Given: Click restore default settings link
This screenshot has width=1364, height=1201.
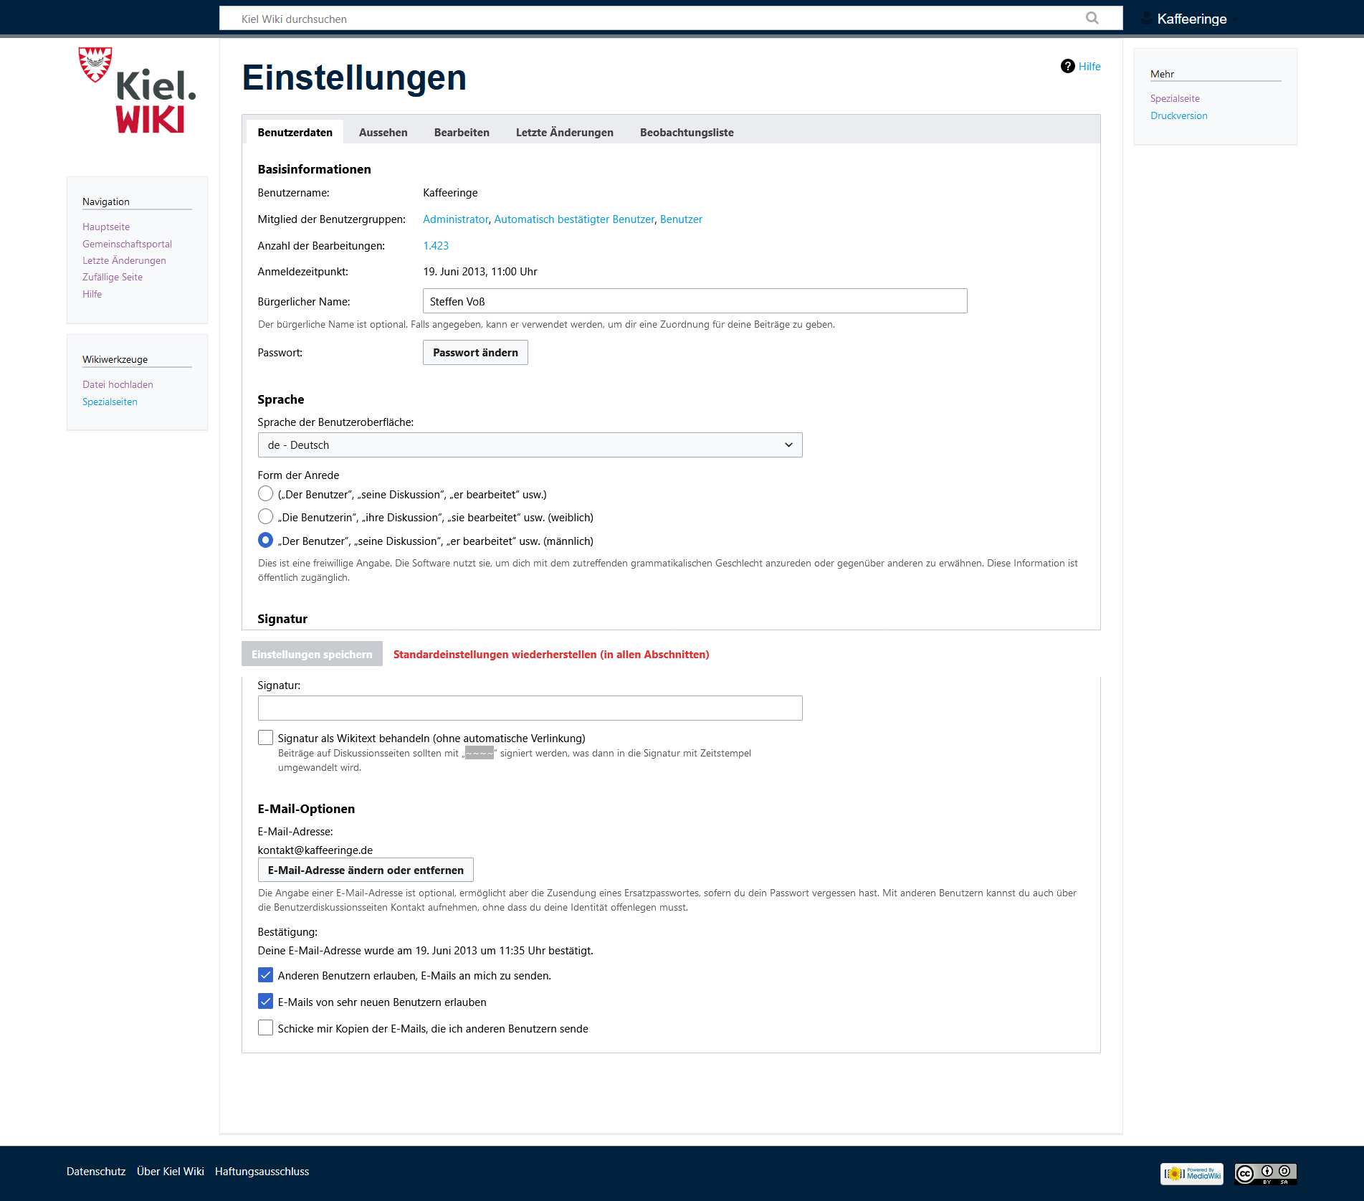Looking at the screenshot, I should (x=550, y=655).
